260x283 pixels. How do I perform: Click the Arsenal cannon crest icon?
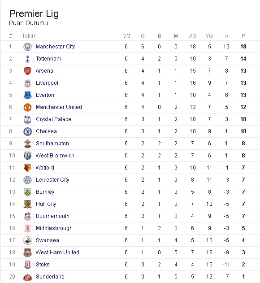tap(28, 71)
